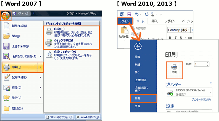
Task: Choose 新規作成(N) in the Office menu
Action: pyautogui.click(x=23, y=26)
